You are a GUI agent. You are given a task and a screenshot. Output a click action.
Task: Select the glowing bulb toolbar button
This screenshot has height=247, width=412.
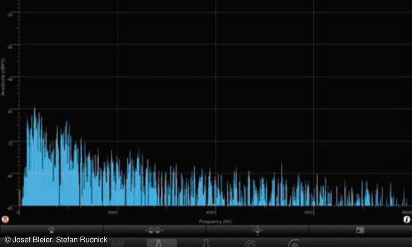[257, 230]
